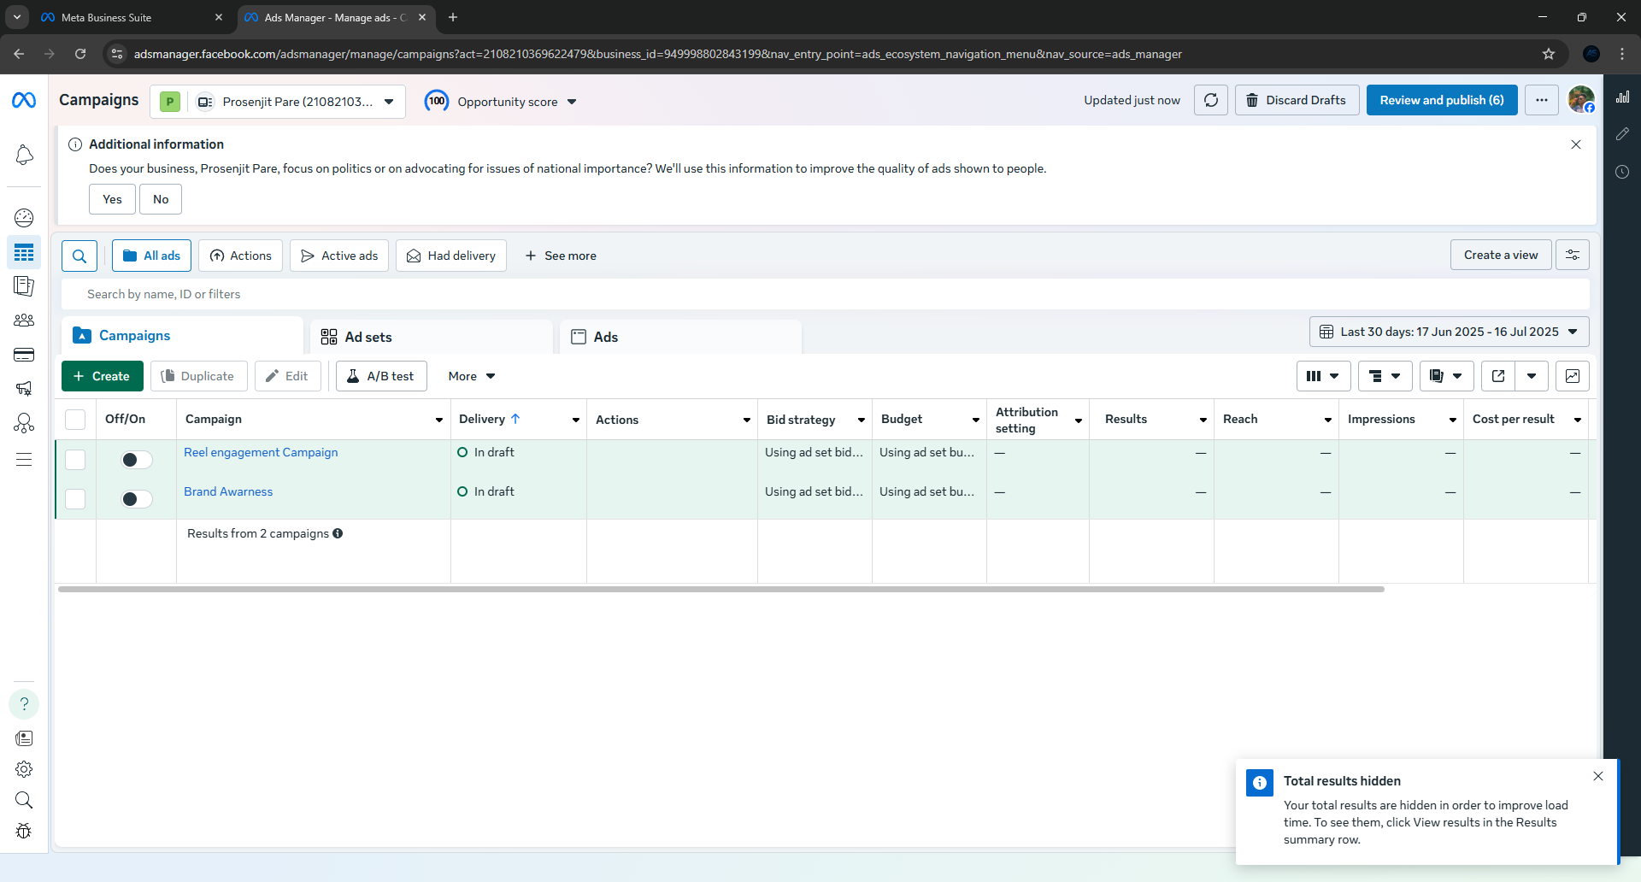This screenshot has height=882, width=1641.
Task: Open the three-dot more options menu
Action: pos(1542,100)
